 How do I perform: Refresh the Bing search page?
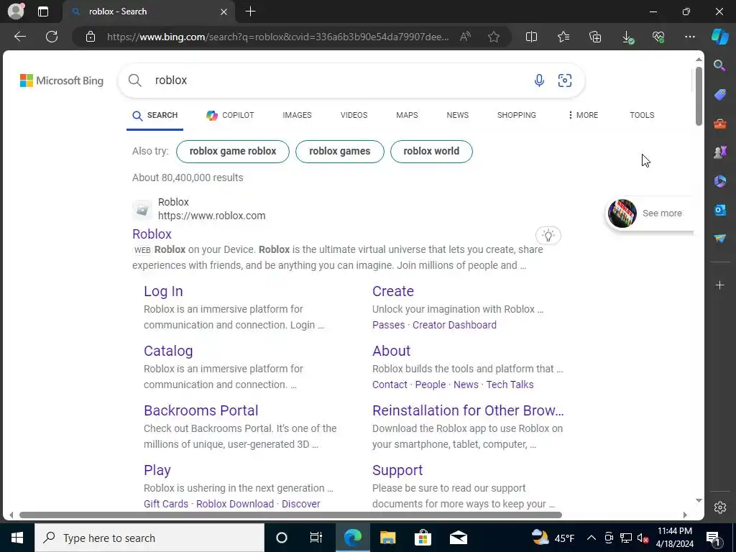[x=52, y=37]
